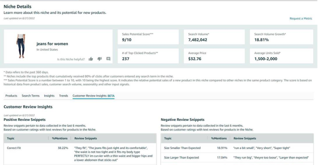Click the thumbs up helpful icon
The height and width of the screenshot is (165, 318).
(x=91, y=59)
